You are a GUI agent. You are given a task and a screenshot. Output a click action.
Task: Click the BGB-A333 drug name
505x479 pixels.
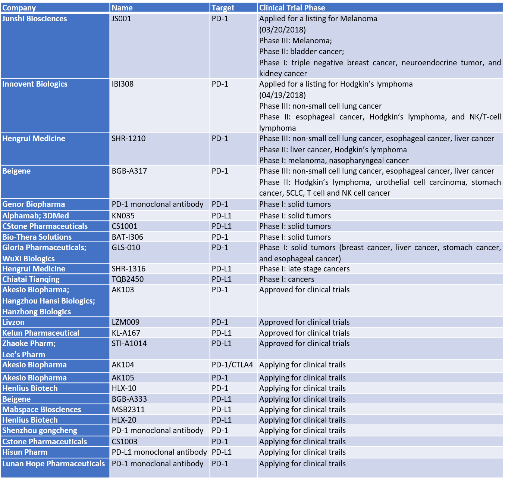coord(129,399)
